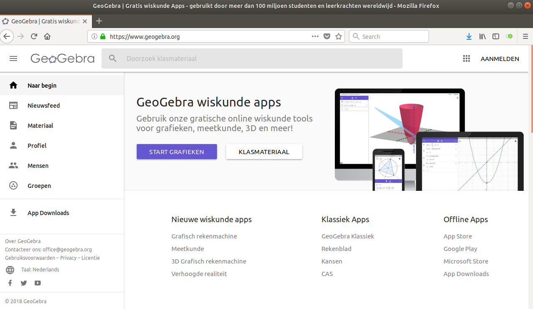Open a new tab with plus button
This screenshot has width=533, height=309.
99,21
